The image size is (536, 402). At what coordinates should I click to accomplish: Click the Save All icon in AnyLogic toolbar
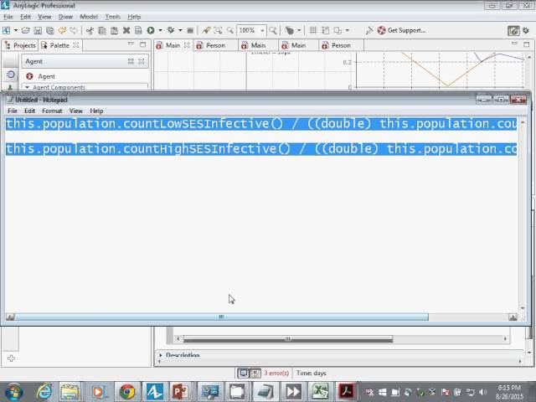click(50, 30)
